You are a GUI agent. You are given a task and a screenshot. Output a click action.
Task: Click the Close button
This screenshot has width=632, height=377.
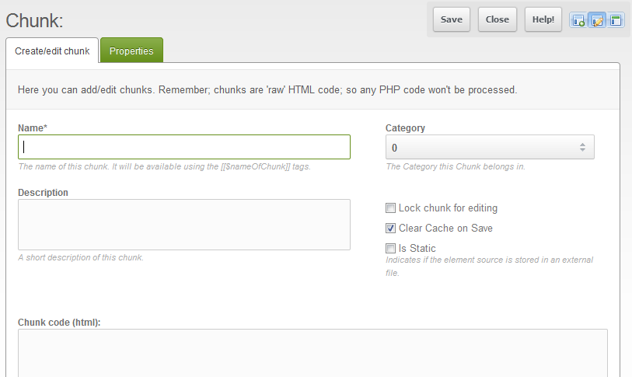(x=498, y=20)
